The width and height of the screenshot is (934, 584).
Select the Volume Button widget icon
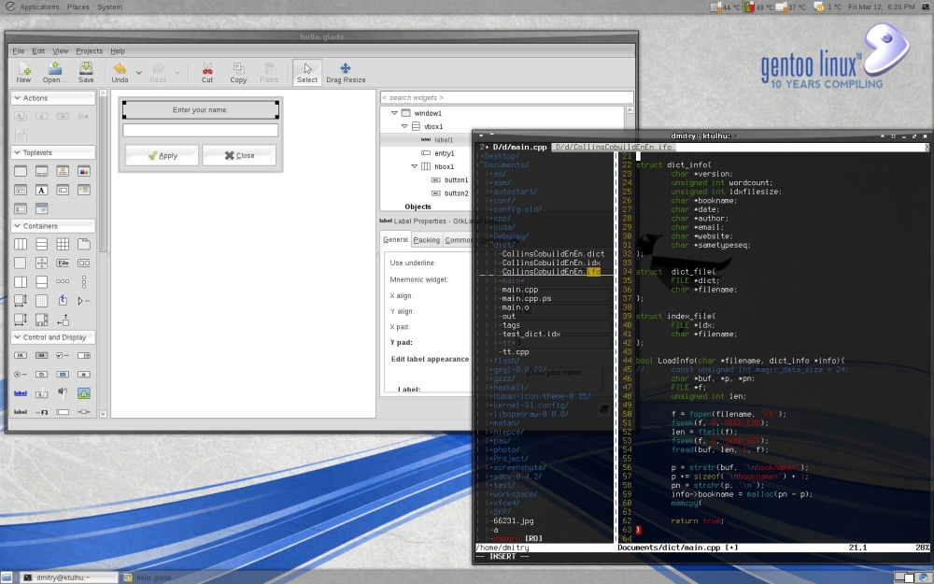tap(63, 393)
